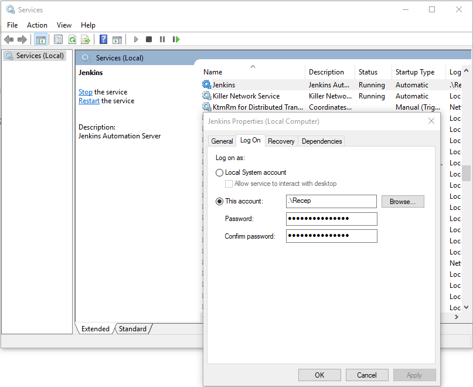Click the Restart Service toolbar icon
The width and height of the screenshot is (473, 387).
point(176,39)
